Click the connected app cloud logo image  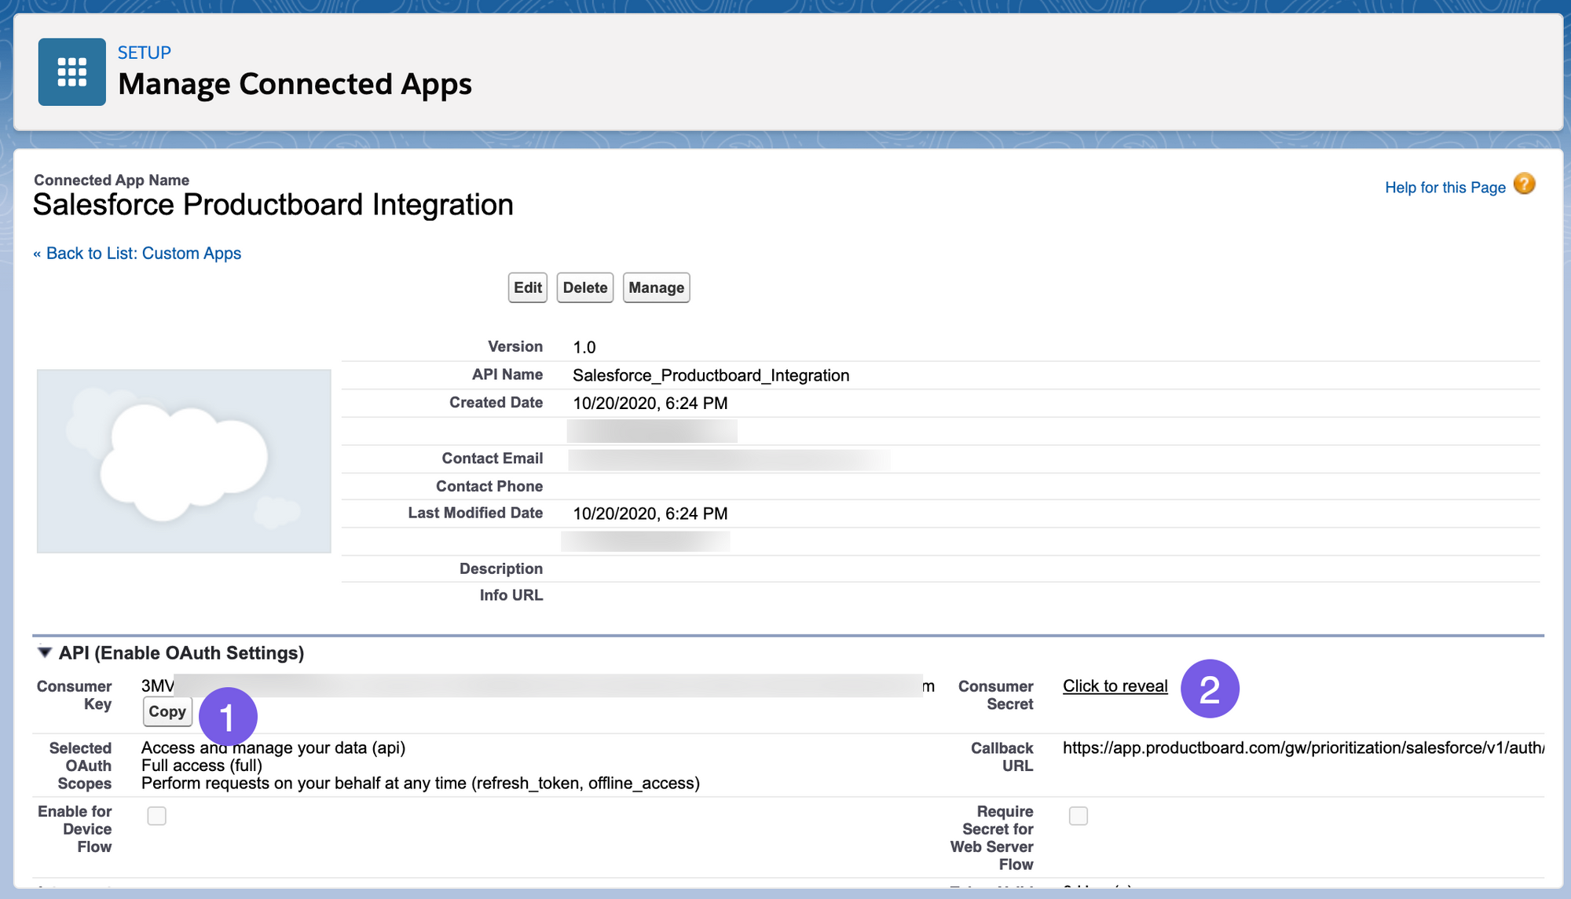click(184, 461)
